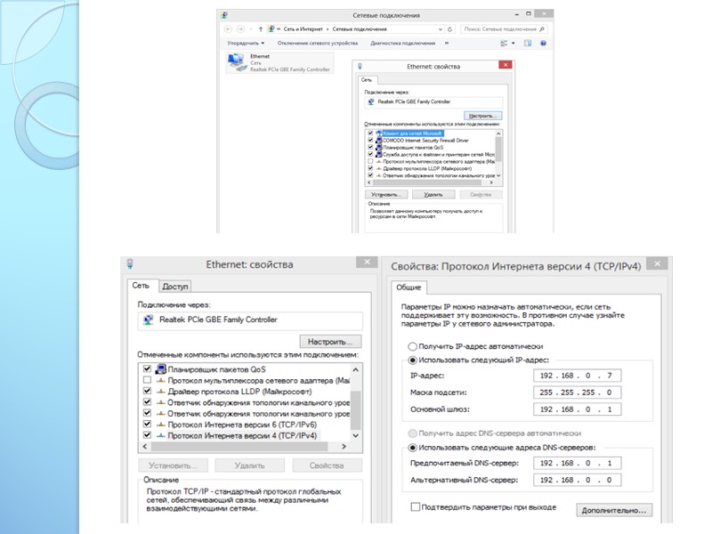Check Протокол мультиплексора checkbox in large dialog

click(x=147, y=380)
